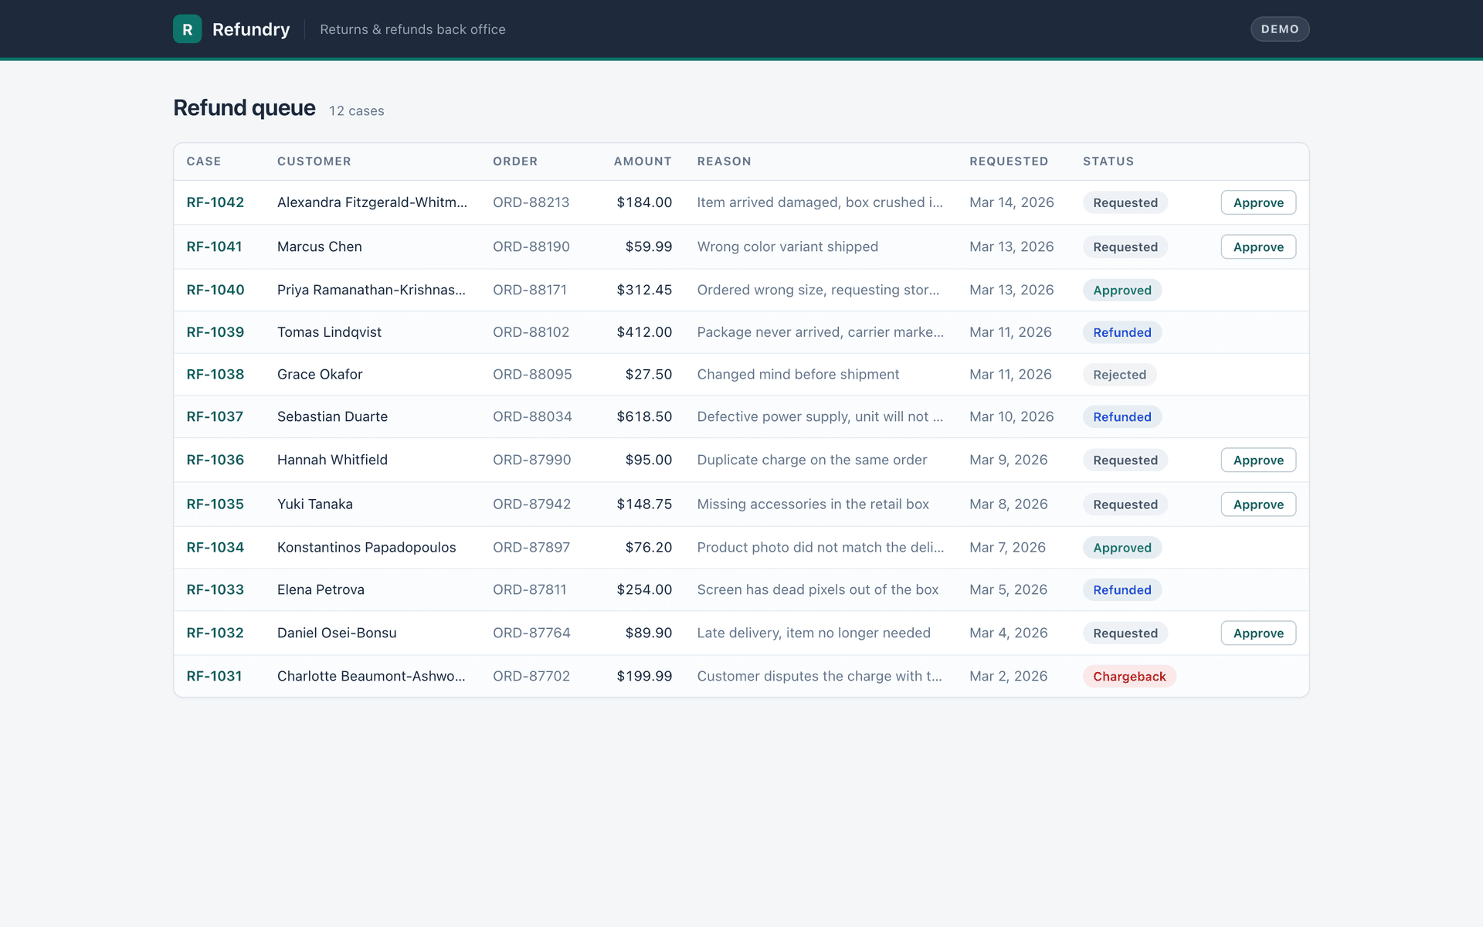This screenshot has height=927, width=1483.
Task: Click the date Mar 14, 2026
Action: (1012, 202)
